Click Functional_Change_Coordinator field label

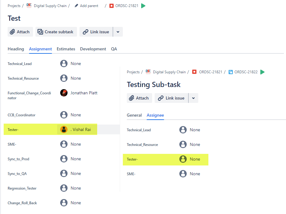tap(29, 95)
